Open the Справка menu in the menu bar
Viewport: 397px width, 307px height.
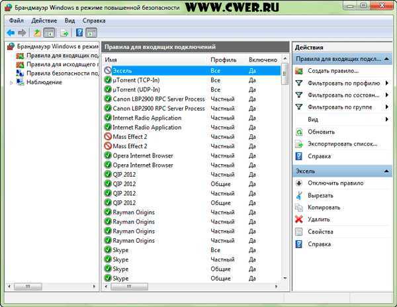(x=94, y=21)
